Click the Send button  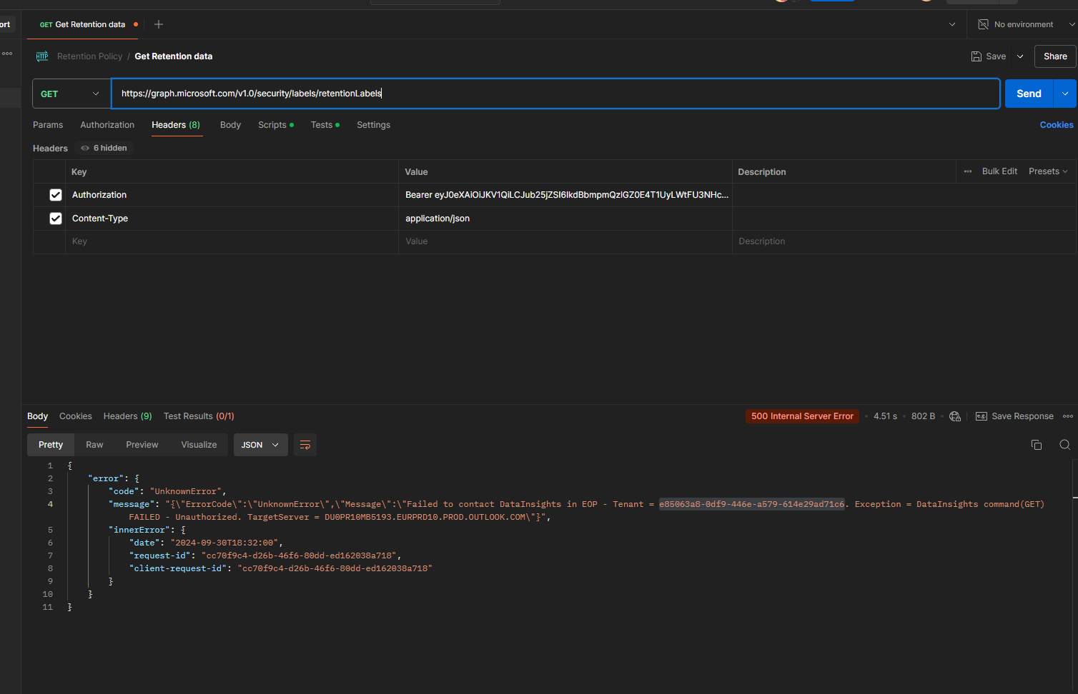point(1028,93)
